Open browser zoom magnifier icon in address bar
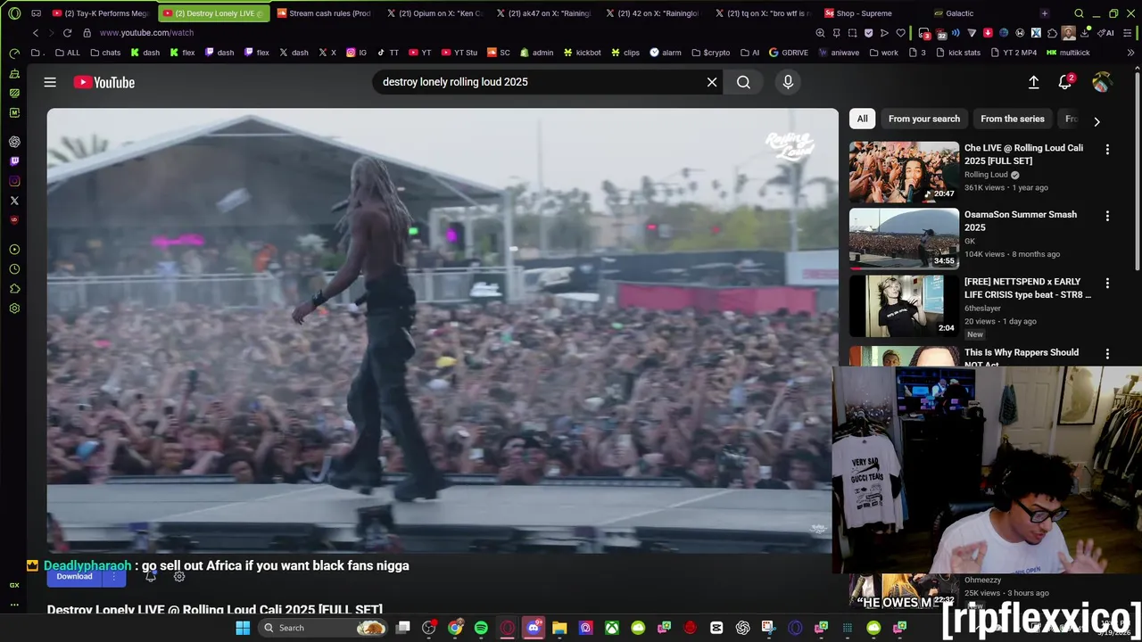 820,33
